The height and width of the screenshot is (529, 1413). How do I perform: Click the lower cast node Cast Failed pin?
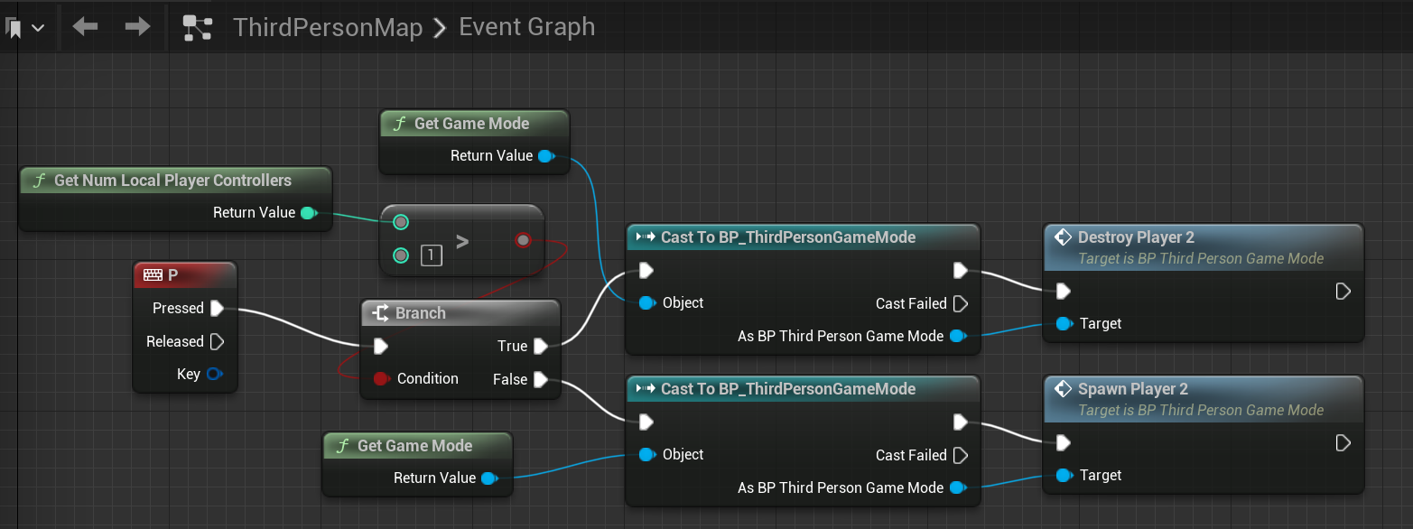(960, 456)
